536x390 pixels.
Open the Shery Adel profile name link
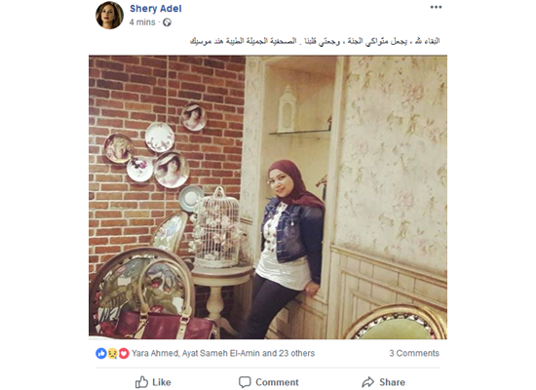pos(156,9)
